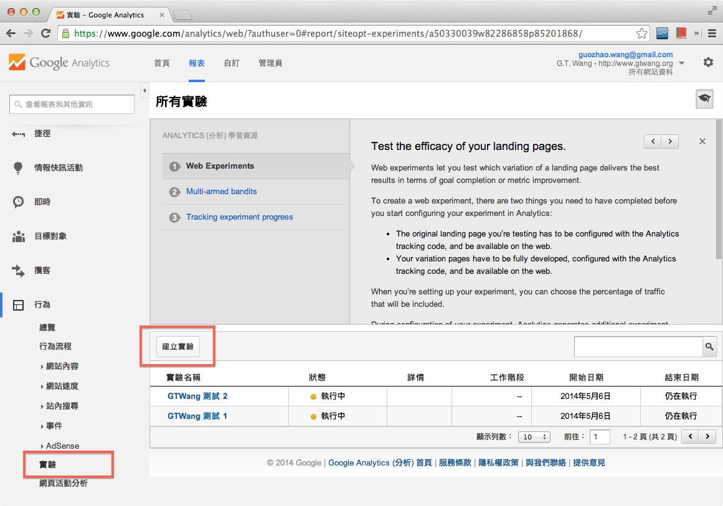Open the Chrome hamburger menu
This screenshot has height=506, width=723.
pos(711,34)
